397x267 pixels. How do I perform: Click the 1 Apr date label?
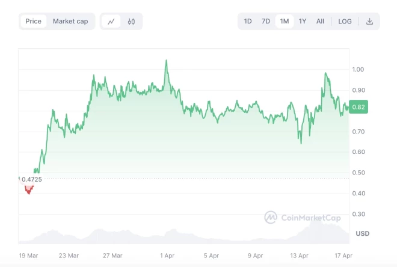tap(167, 256)
